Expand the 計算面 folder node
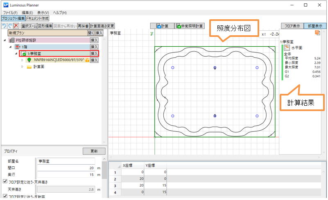 [23, 67]
